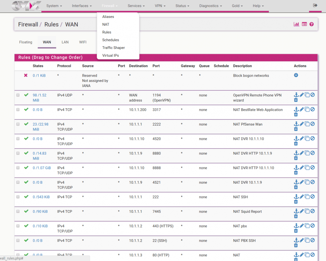This screenshot has width=326, height=261.
Task: Switch to the LAN rules tab
Action: (x=65, y=42)
